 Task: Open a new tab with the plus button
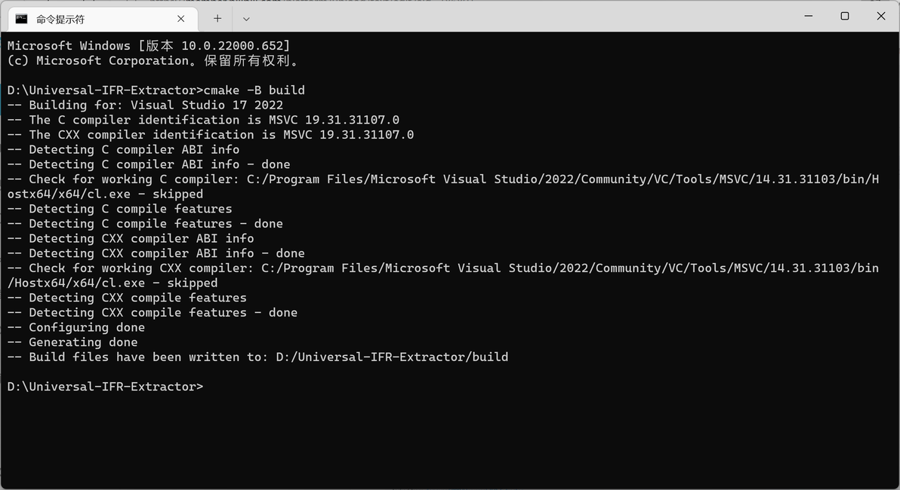[217, 19]
